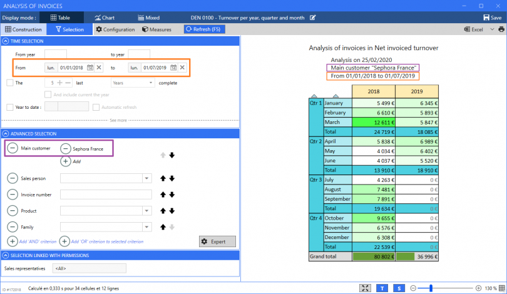
Task: Click the zoom slider handle
Action: point(431,288)
